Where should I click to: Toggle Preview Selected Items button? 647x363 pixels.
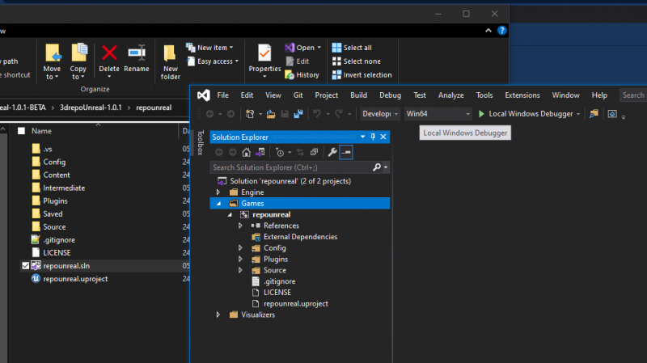tap(346, 152)
